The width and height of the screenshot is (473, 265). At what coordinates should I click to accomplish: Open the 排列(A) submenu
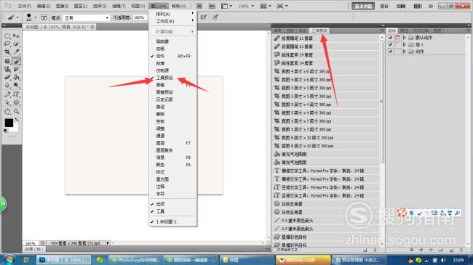point(173,14)
